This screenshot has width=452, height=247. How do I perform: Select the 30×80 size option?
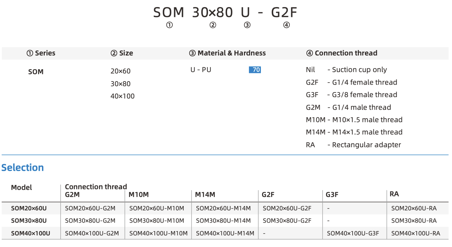(121, 84)
